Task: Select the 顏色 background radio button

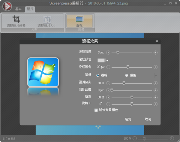Action: [127, 75]
